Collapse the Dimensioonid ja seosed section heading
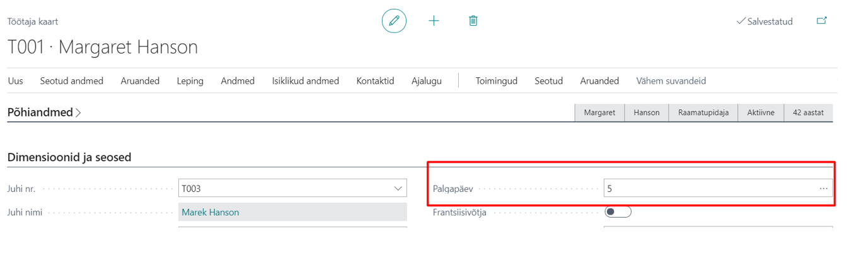 pyautogui.click(x=69, y=157)
